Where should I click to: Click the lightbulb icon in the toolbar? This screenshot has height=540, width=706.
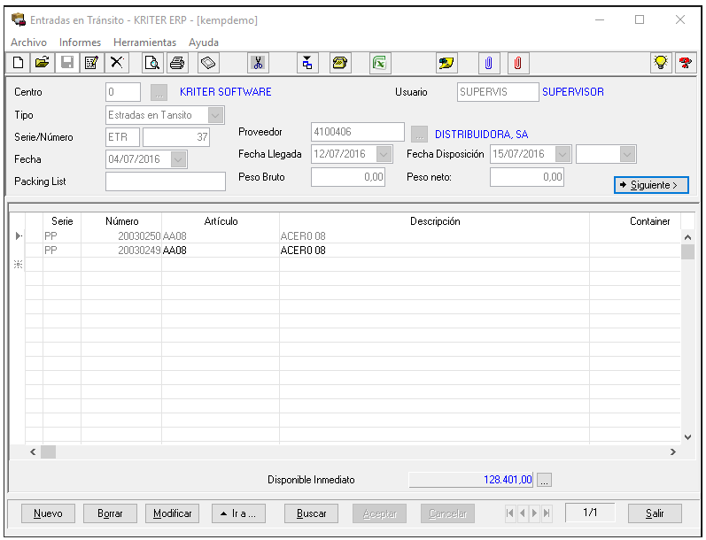coord(661,63)
